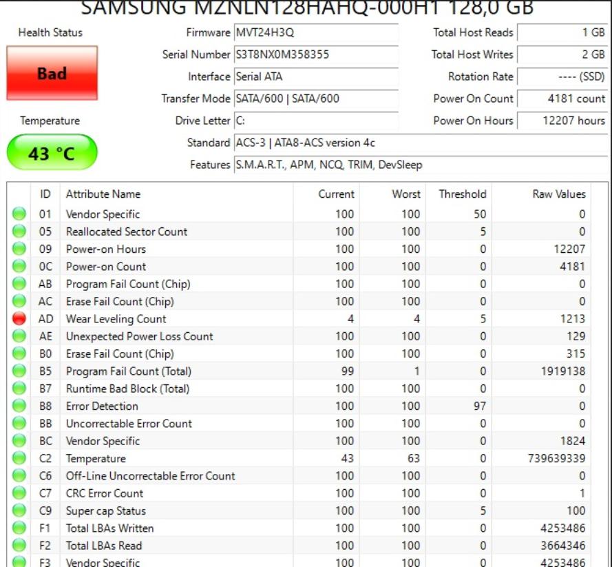Click the green status icon beside Power-on Hours row

pyautogui.click(x=19, y=249)
